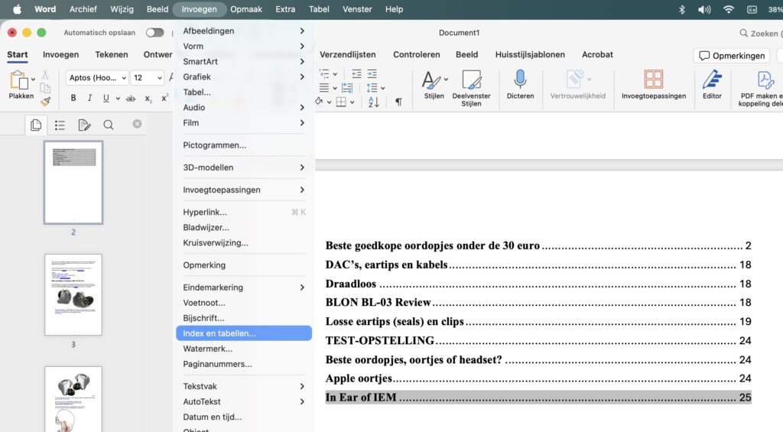Toggle the Automatisch opslaan switch
The height and width of the screenshot is (432, 783).
click(x=155, y=33)
